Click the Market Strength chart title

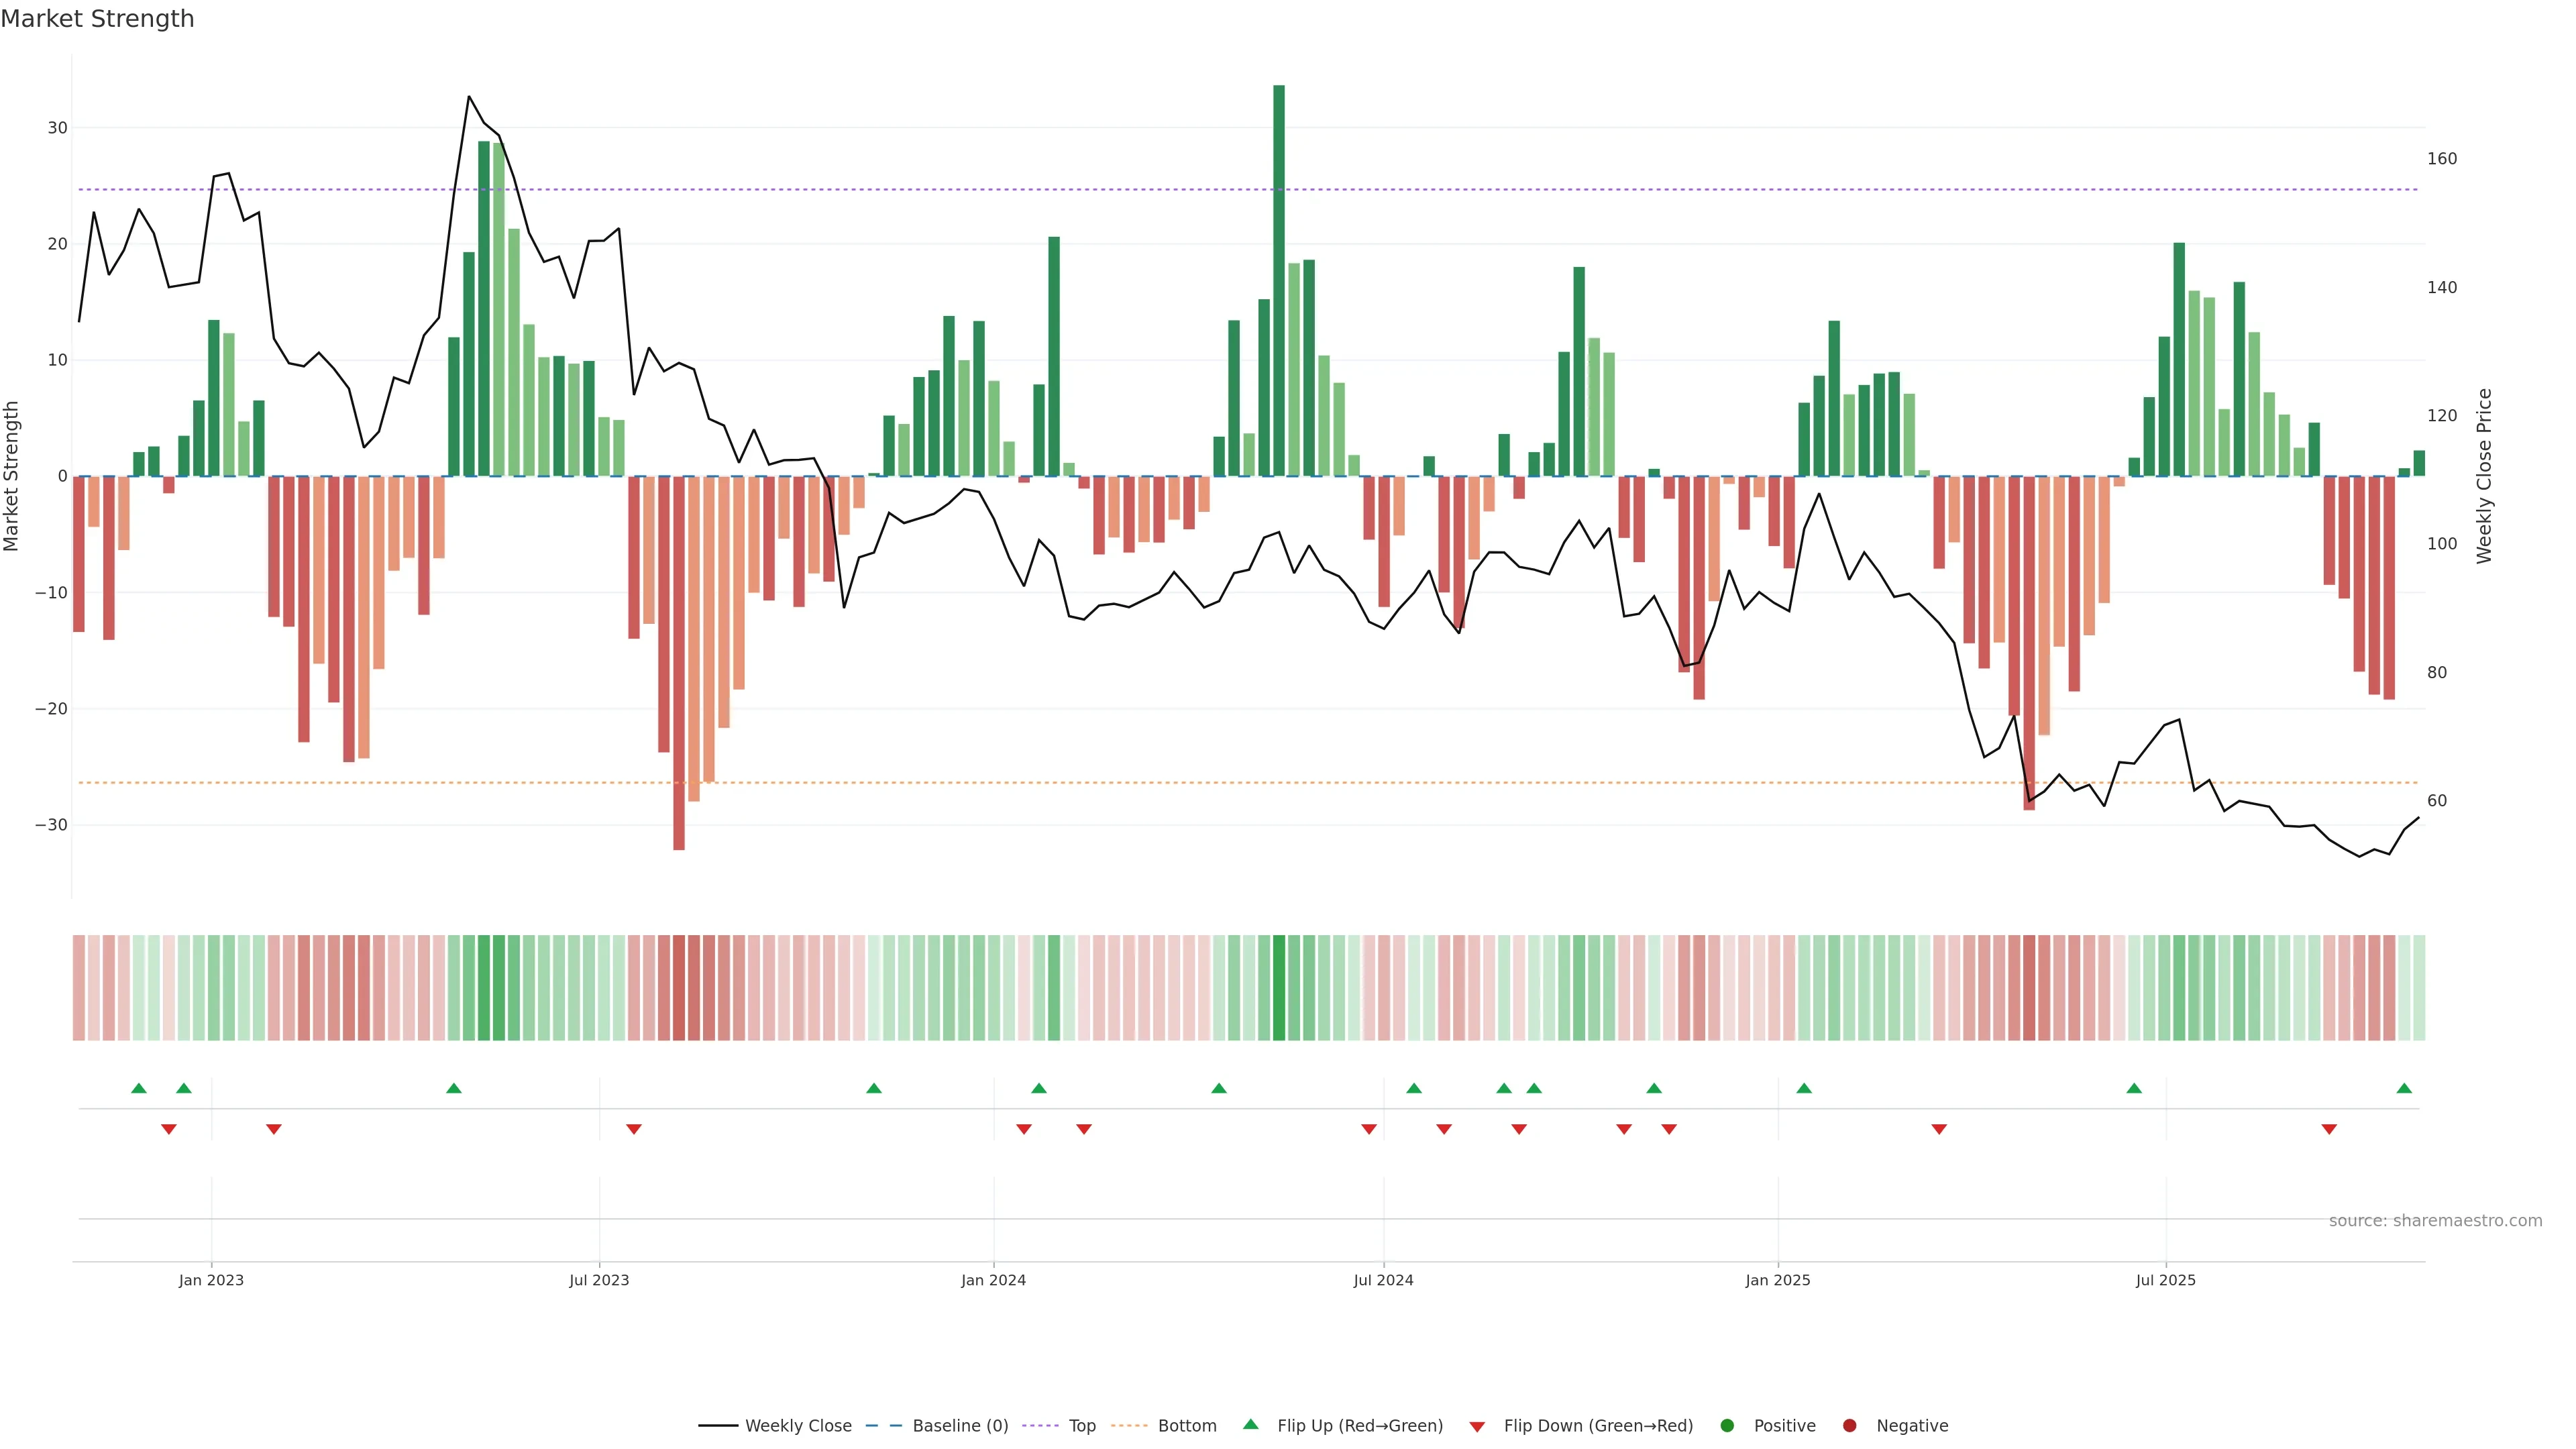(97, 19)
